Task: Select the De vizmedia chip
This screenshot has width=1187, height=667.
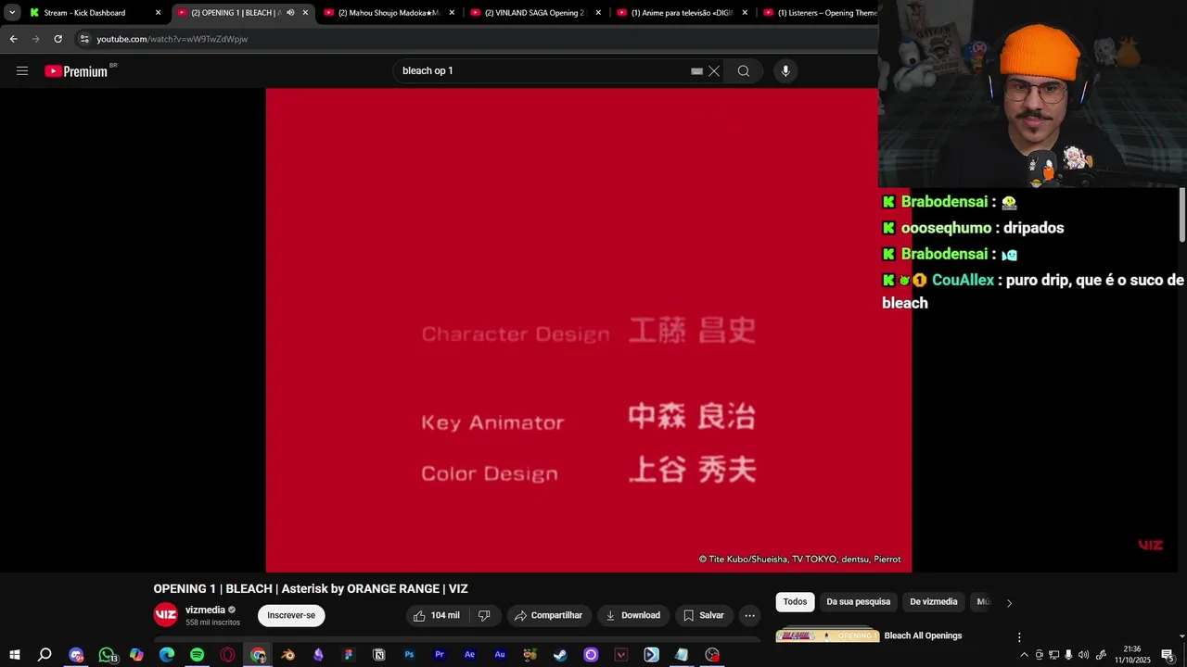Action: 933,602
